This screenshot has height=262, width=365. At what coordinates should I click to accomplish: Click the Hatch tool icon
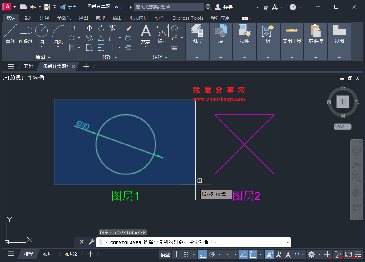tap(72, 48)
